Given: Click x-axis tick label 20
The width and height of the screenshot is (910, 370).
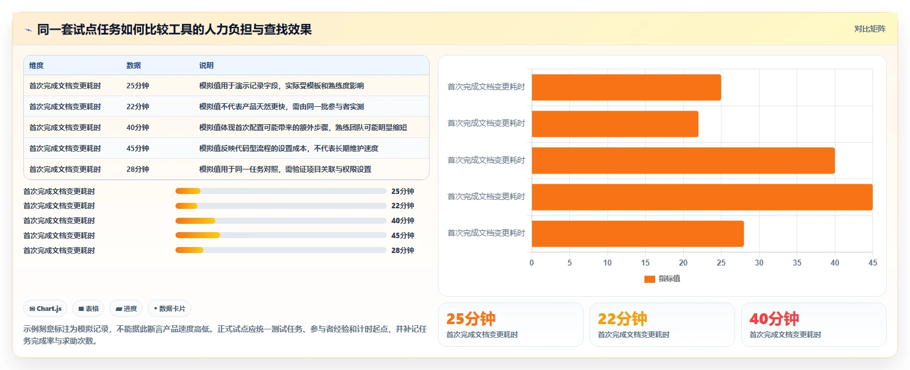Looking at the screenshot, I should (683, 263).
